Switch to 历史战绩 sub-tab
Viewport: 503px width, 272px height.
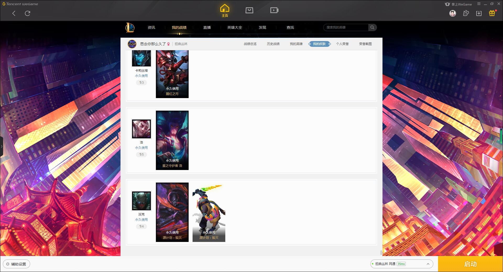273,44
